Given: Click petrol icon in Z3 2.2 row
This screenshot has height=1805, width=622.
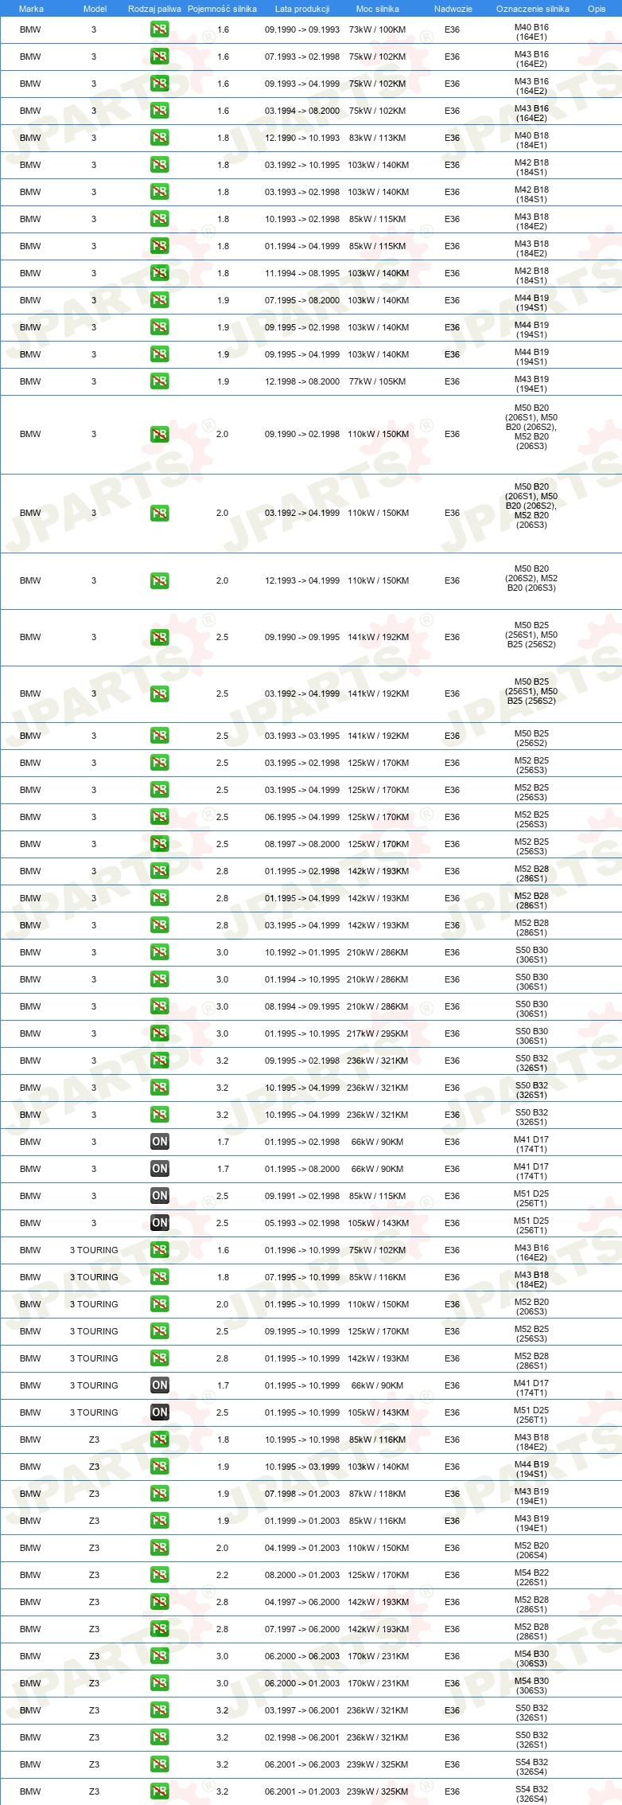Looking at the screenshot, I should click(x=159, y=1575).
